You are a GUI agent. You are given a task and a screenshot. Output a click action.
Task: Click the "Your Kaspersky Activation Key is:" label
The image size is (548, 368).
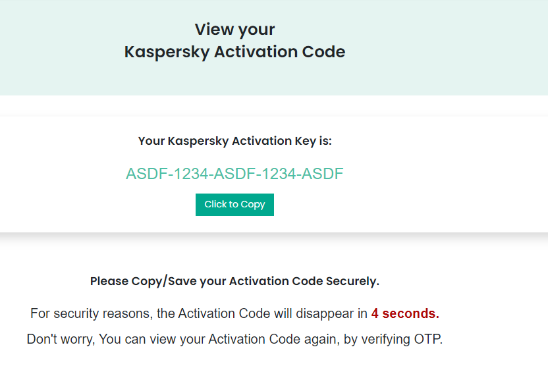[x=234, y=141]
